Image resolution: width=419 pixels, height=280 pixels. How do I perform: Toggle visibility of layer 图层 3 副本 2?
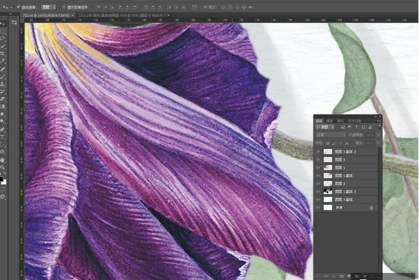click(x=317, y=152)
